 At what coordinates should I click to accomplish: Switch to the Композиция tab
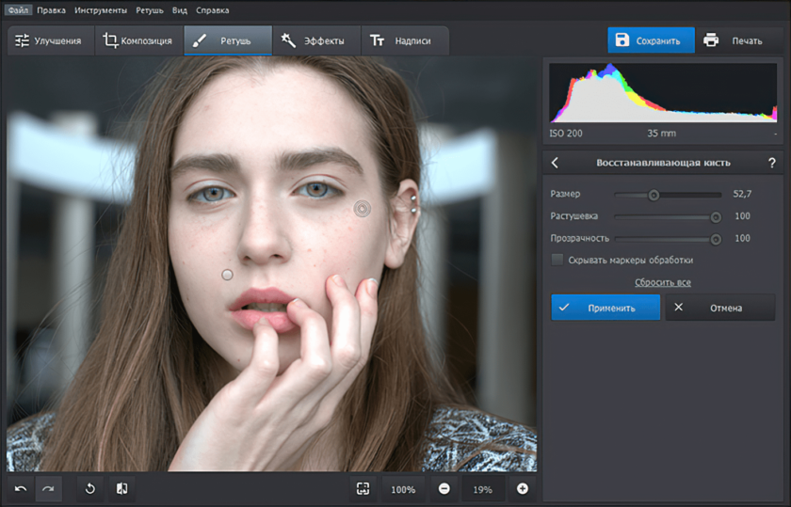pyautogui.click(x=137, y=40)
